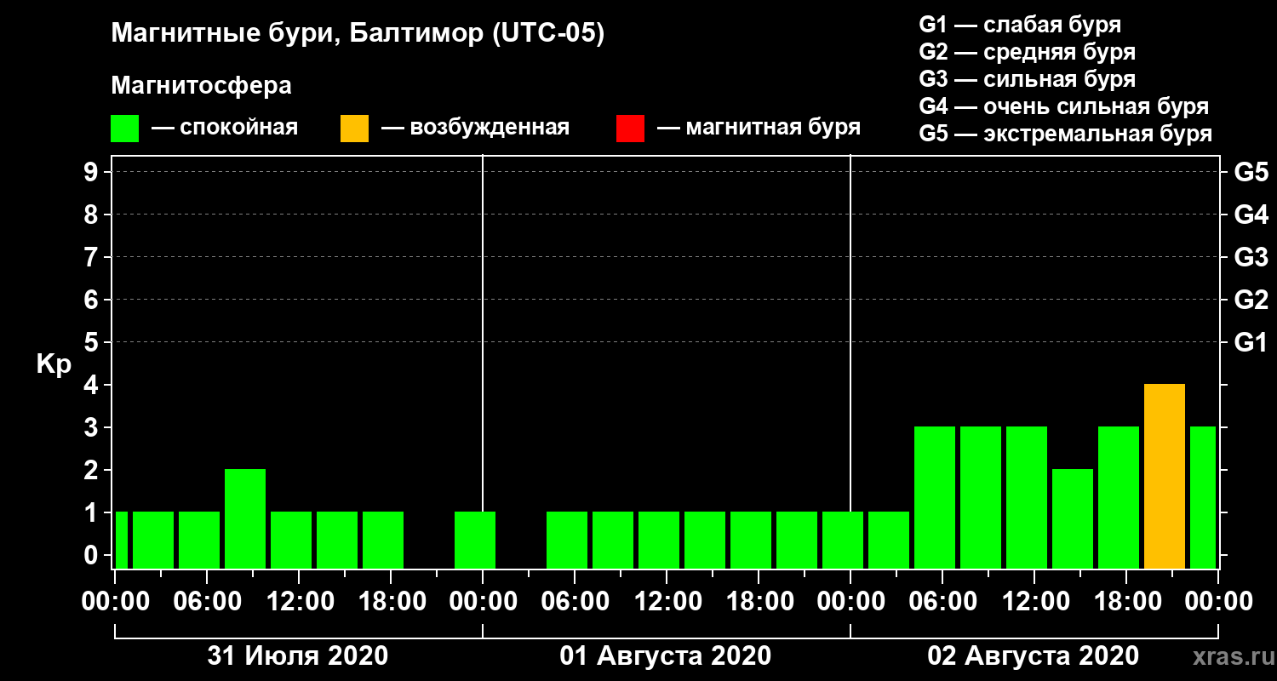This screenshot has width=1277, height=681.
Task: Click 'G1 — слабая буря' legend line
Action: (1020, 25)
